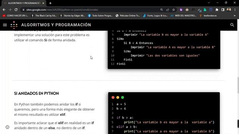Image resolution: width=239 pixels, height=134 pixels.
Task: Go forward to the next page
Action: coord(10,10)
